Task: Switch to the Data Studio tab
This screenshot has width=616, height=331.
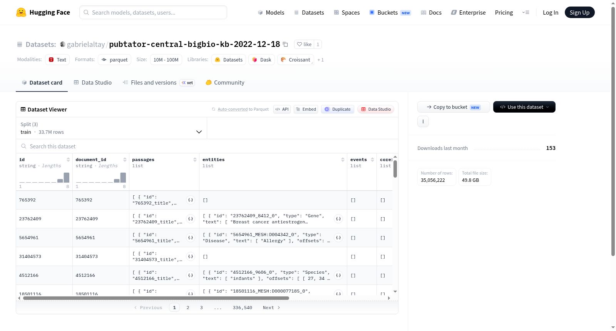Action: click(x=93, y=83)
